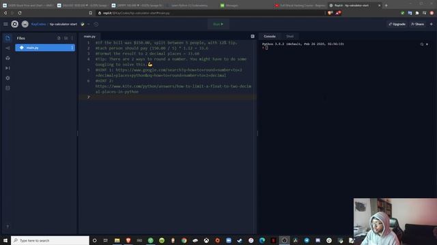Open the Version control sidebar icon
The width and height of the screenshot is (437, 245).
[8, 48]
